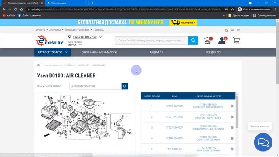Open Facebook Добро пожаловать bookmark
The height and width of the screenshot is (157, 279).
(30, 16)
